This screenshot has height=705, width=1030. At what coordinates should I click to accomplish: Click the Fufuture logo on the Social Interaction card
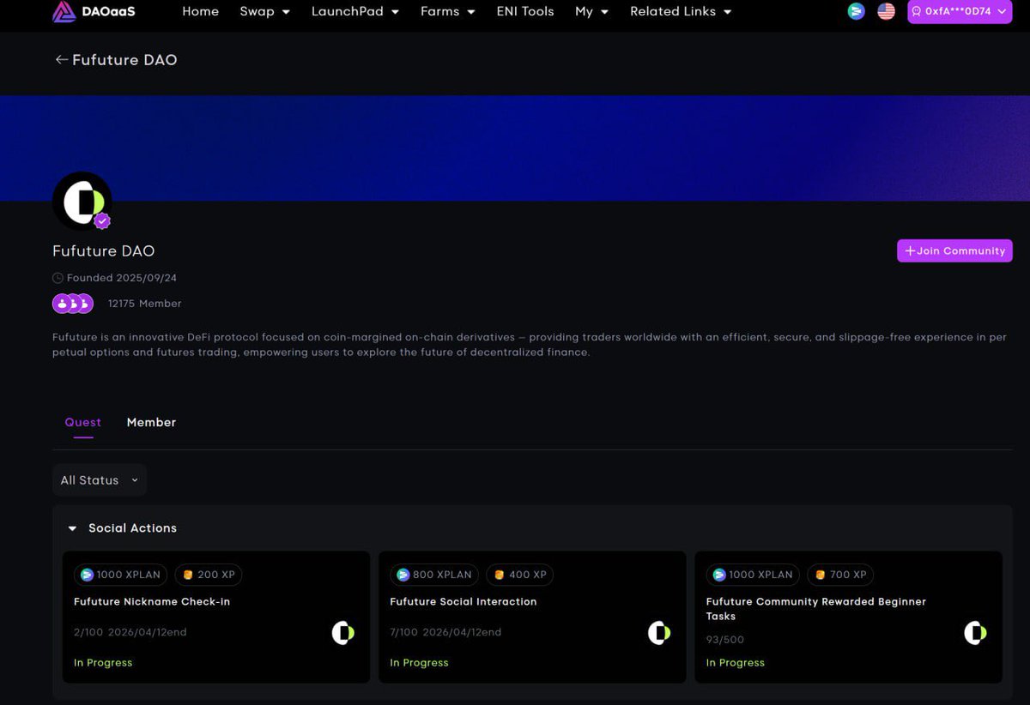[x=658, y=633]
